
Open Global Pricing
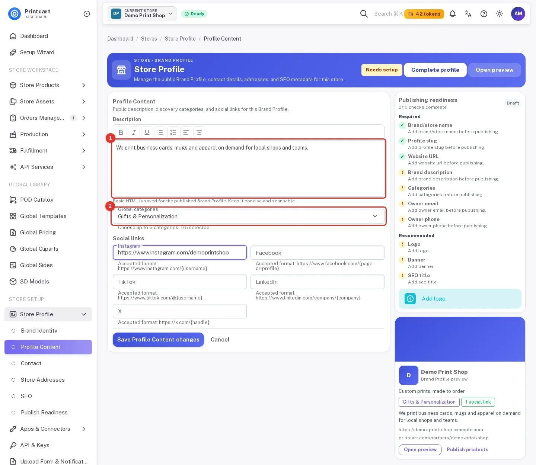48,232
